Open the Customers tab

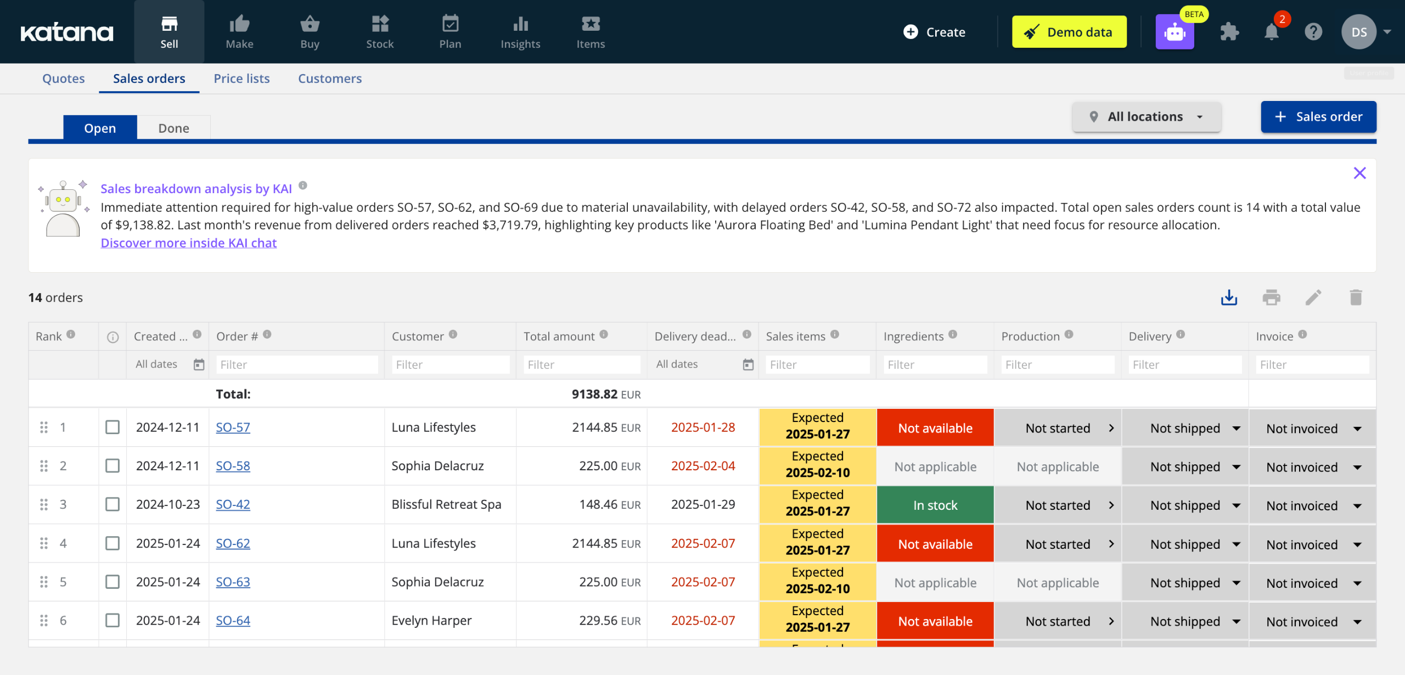[330, 78]
